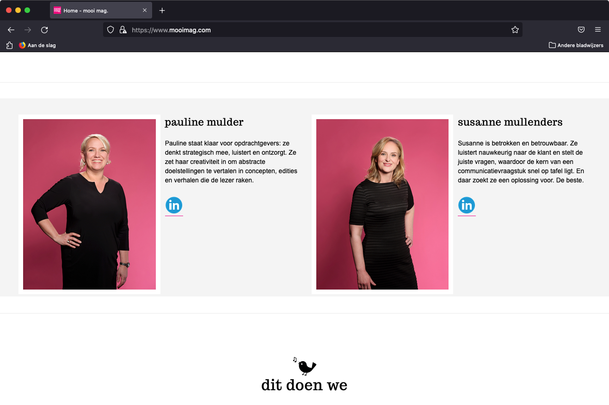Open the Aan de slag bookmark
This screenshot has height=405, width=609.
coord(37,45)
